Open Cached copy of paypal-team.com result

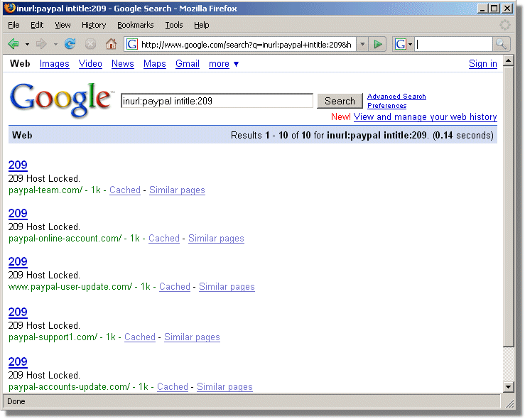(125, 190)
